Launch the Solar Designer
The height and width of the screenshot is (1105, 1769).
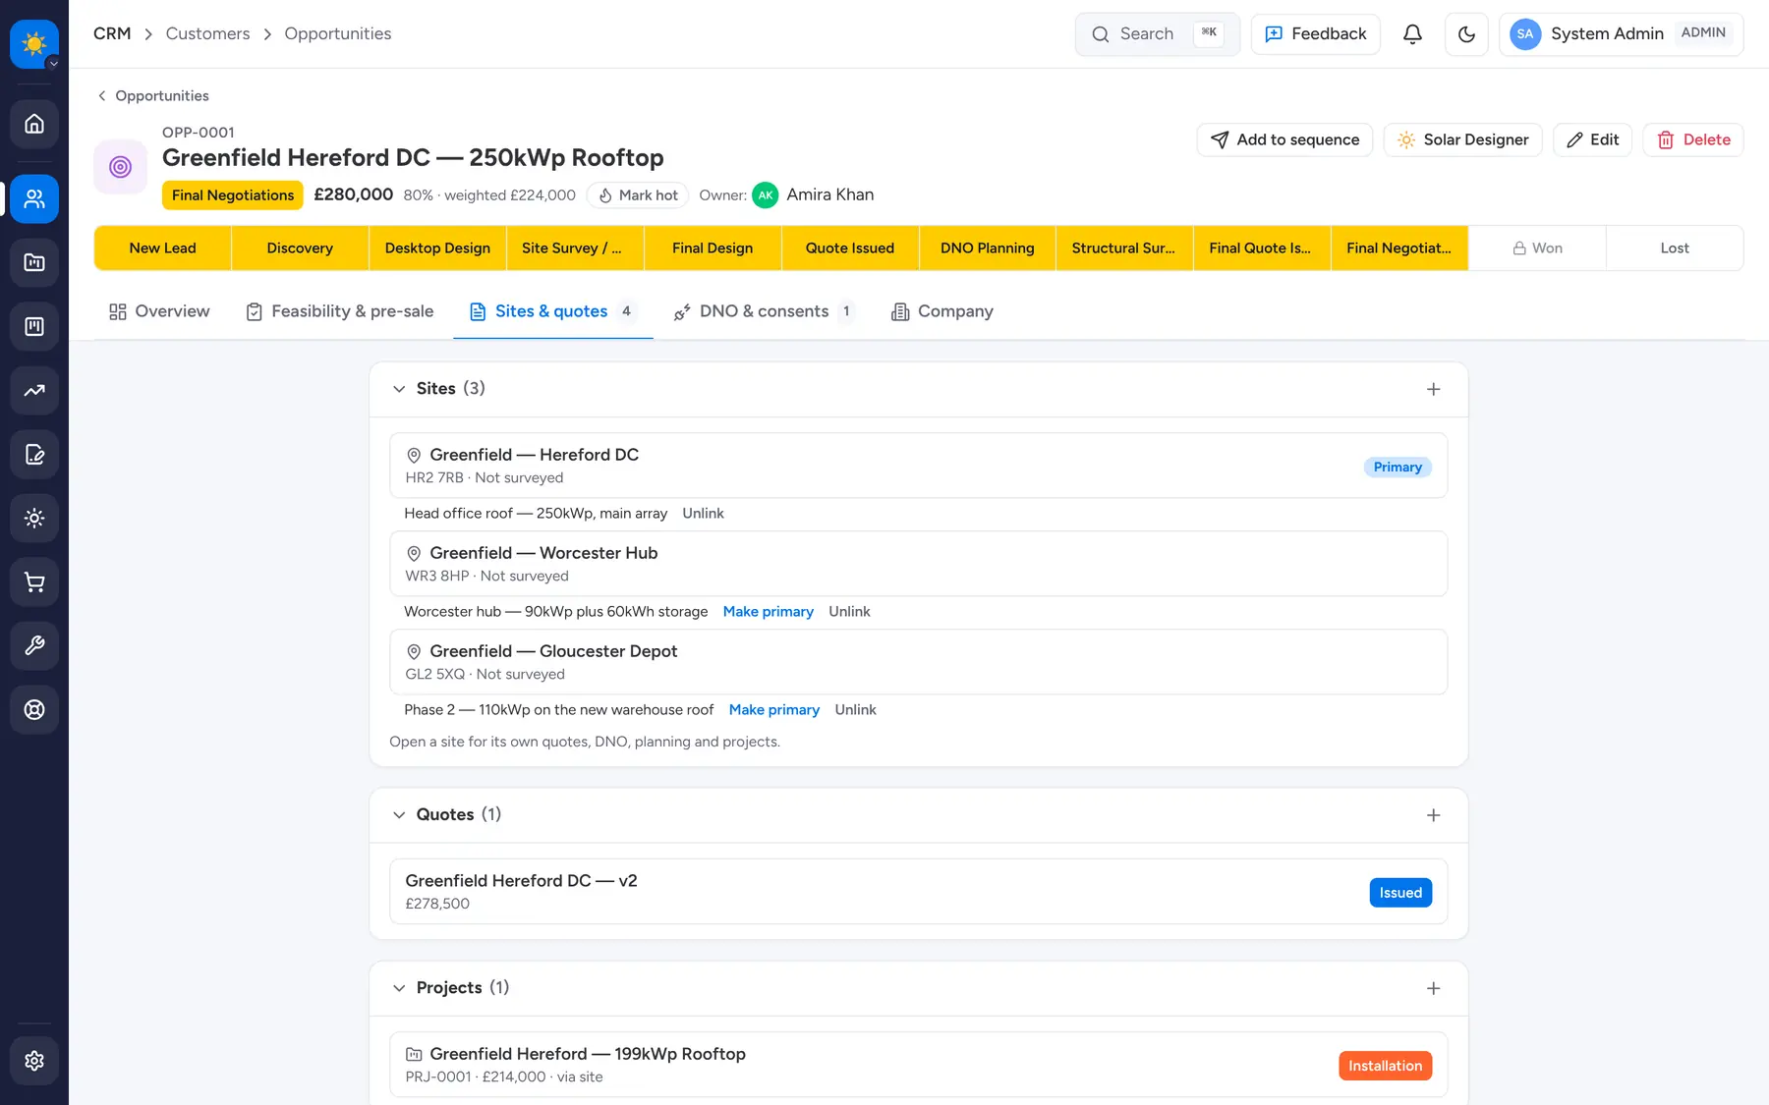point(1462,139)
